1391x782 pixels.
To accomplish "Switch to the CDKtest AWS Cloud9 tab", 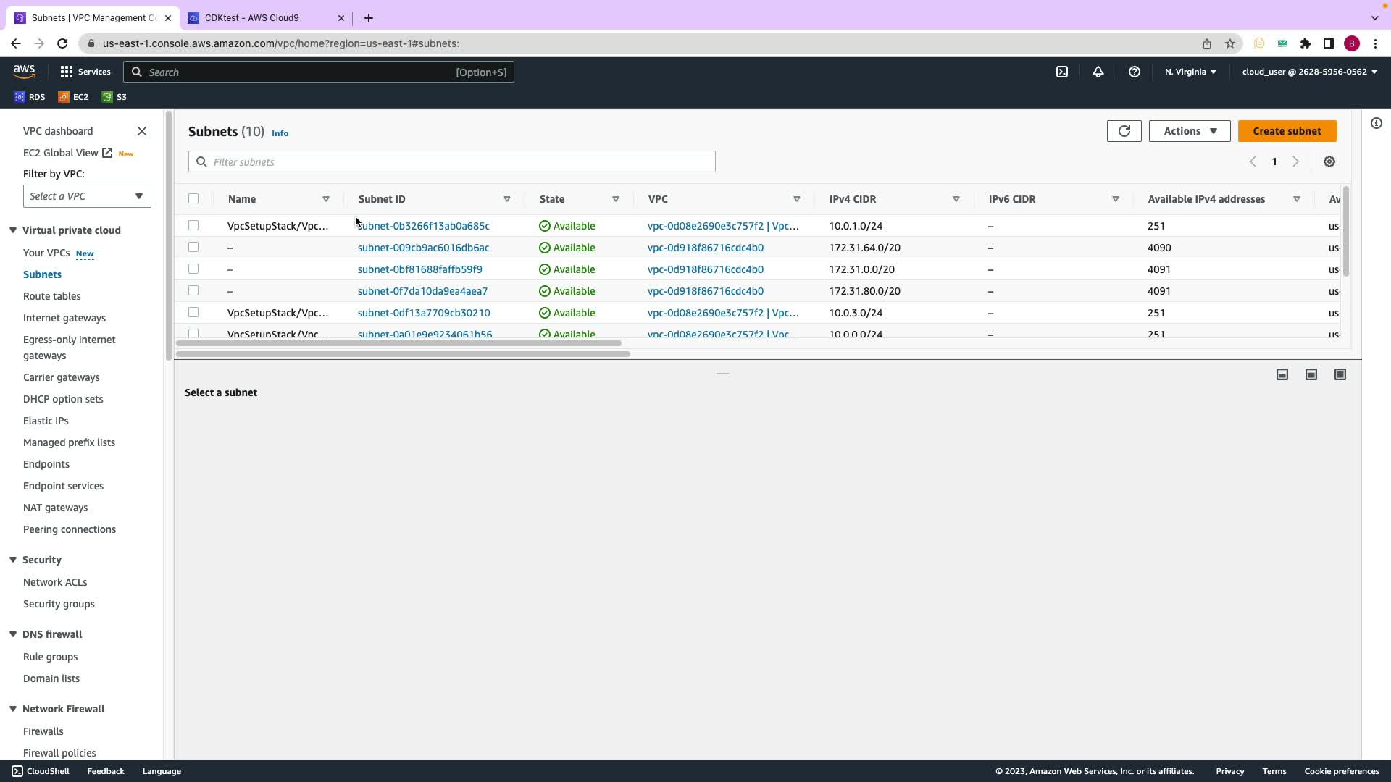I will (252, 17).
